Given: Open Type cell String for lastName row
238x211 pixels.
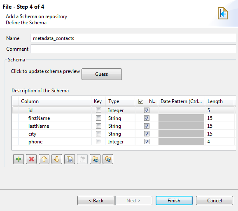Looking at the screenshot, I should point(120,126).
